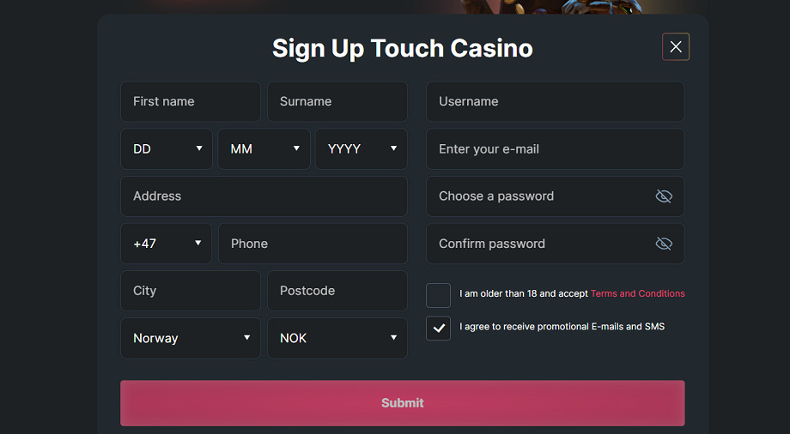Submit the registration form

403,403
